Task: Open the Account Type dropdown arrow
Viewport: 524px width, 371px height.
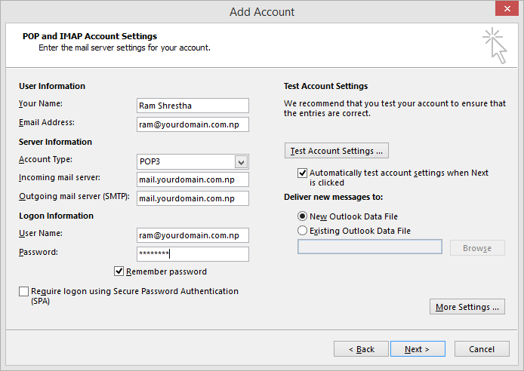Action: [241, 162]
